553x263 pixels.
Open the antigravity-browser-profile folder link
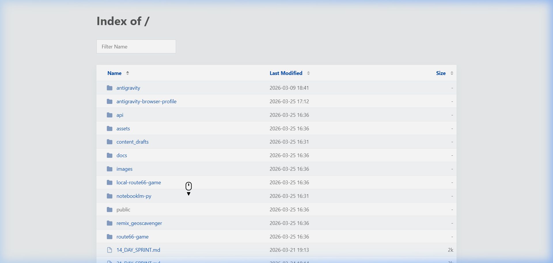pyautogui.click(x=146, y=102)
